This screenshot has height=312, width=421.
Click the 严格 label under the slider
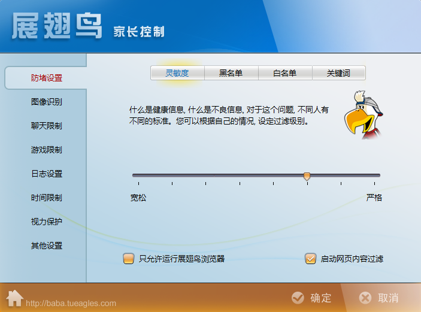[374, 198]
